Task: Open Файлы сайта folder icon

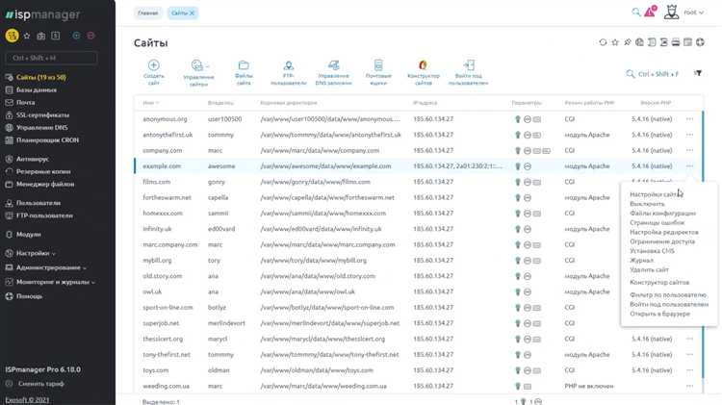Action: tap(244, 64)
